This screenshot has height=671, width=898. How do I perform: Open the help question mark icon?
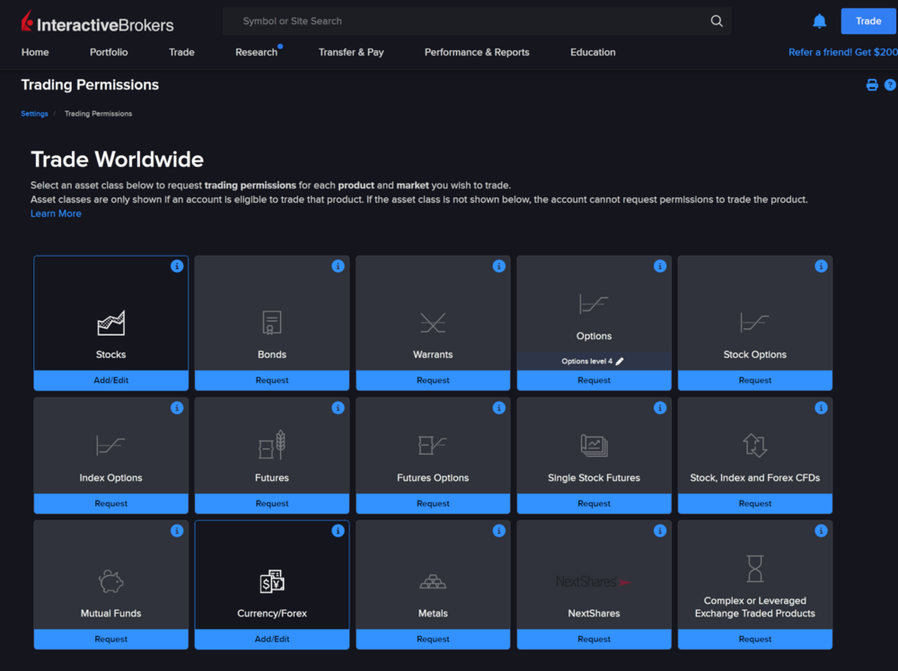pos(890,85)
